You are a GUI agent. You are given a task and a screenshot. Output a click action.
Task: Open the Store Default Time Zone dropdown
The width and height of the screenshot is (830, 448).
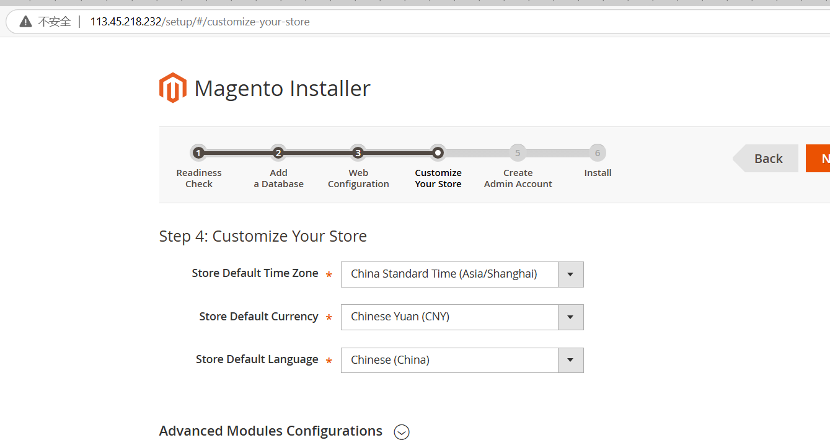[462, 274]
